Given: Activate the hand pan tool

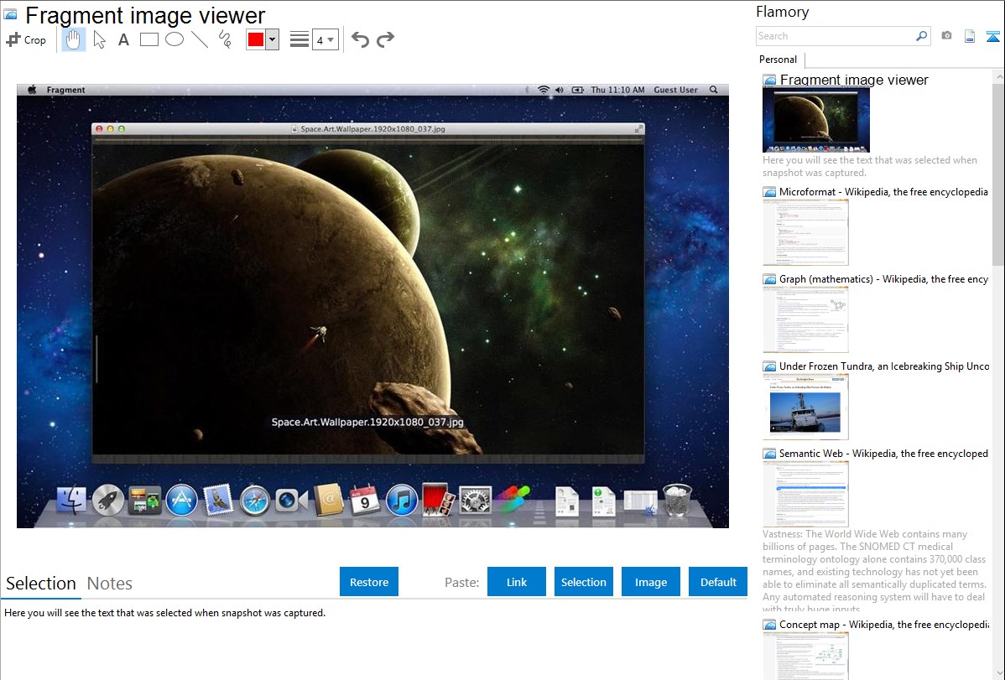Looking at the screenshot, I should pyautogui.click(x=73, y=39).
